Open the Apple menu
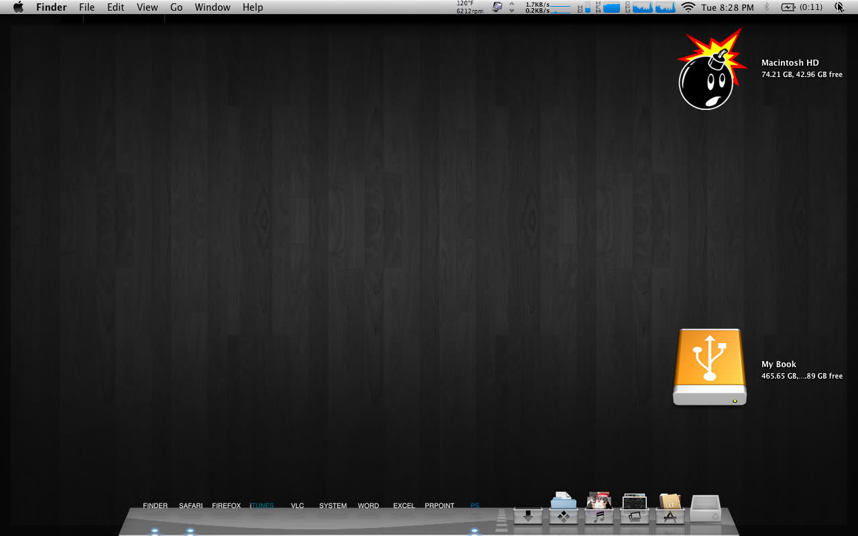Image resolution: width=858 pixels, height=536 pixels. pos(18,7)
